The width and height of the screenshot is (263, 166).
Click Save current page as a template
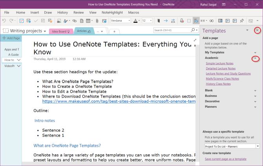click(226, 159)
